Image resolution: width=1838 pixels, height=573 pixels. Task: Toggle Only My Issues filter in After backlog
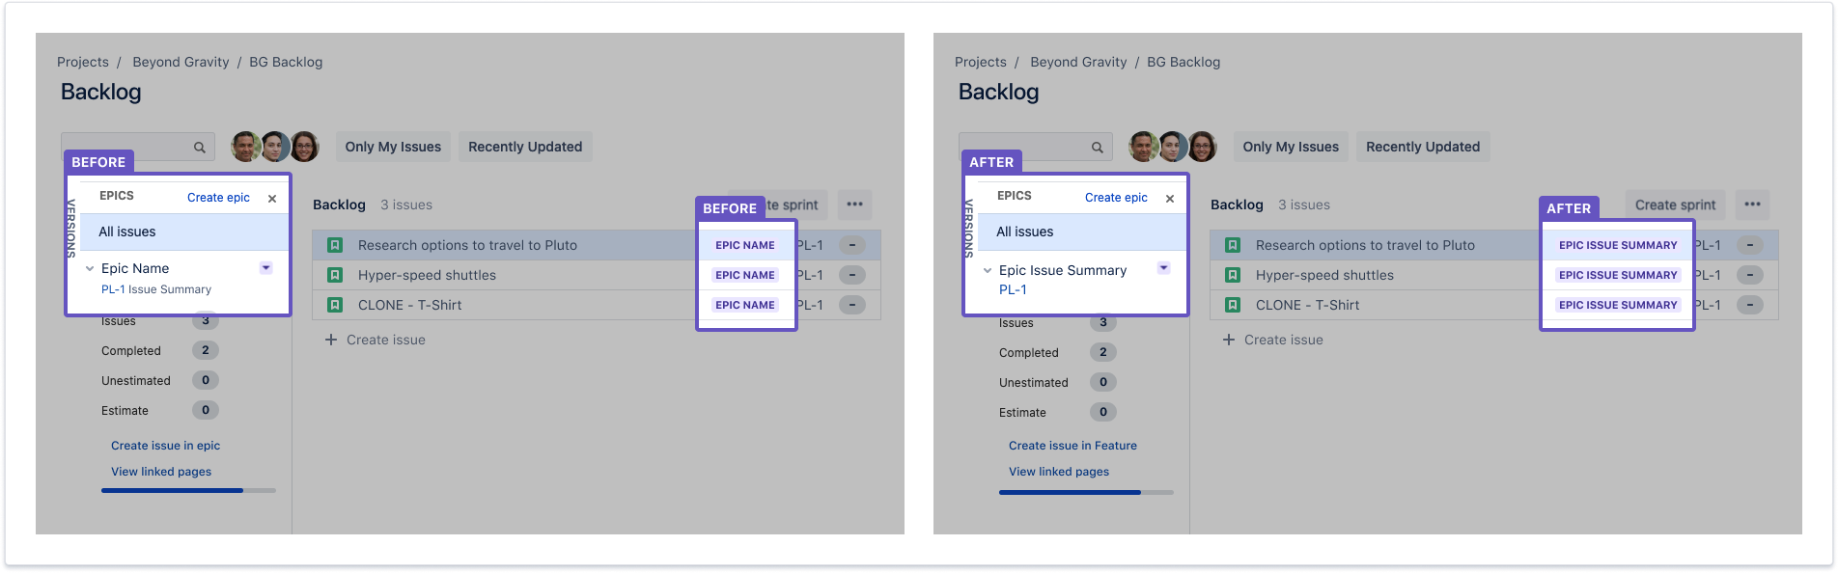[1291, 147]
